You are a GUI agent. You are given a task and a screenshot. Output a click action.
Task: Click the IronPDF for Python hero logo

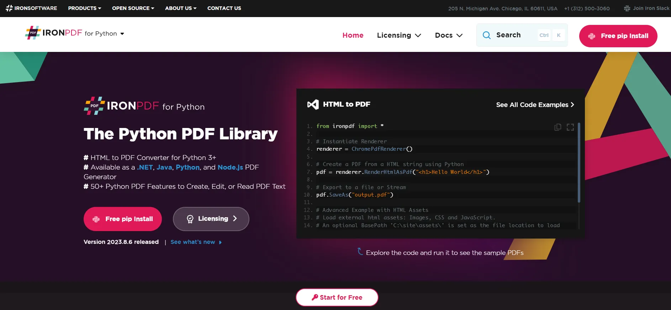coord(144,106)
